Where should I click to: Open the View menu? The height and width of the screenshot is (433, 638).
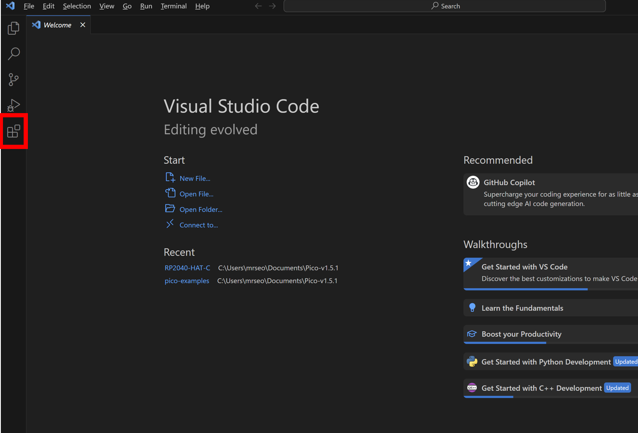click(107, 6)
